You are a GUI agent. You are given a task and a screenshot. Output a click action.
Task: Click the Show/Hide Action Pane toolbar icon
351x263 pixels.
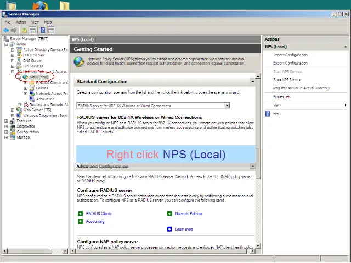point(51,30)
